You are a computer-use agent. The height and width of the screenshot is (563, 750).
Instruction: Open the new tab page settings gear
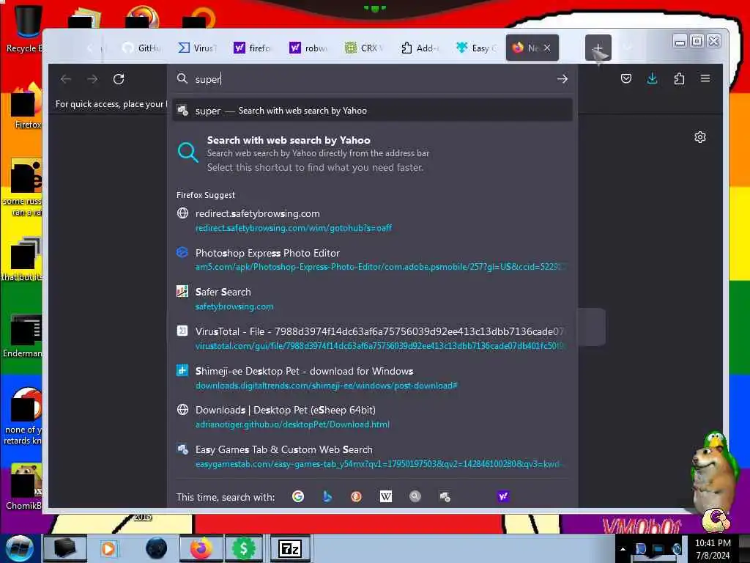[699, 137]
